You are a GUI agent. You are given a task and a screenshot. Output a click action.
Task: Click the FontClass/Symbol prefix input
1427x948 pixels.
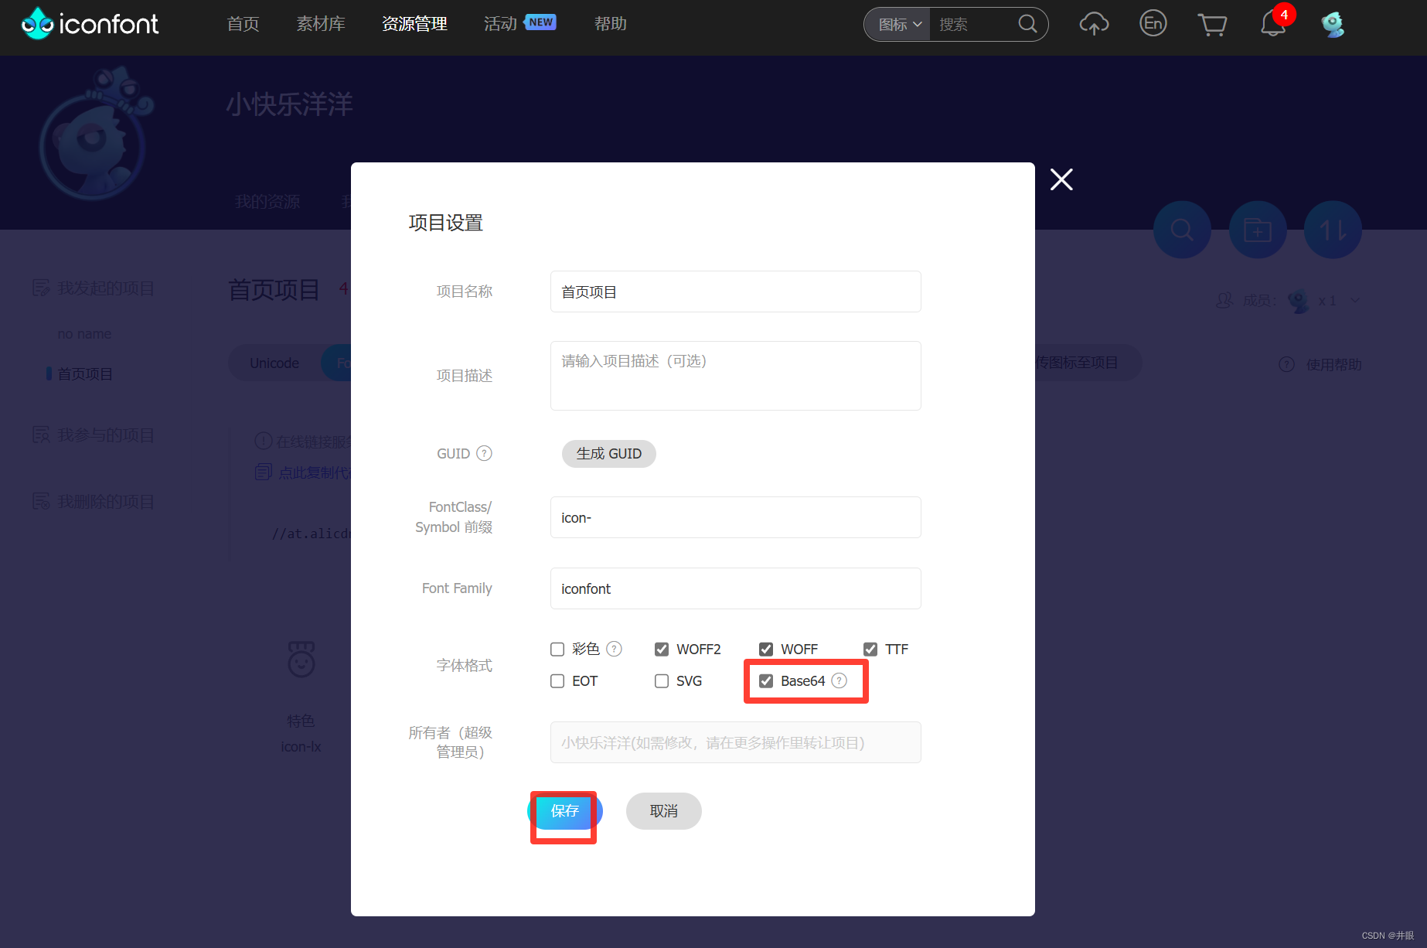coord(736,517)
